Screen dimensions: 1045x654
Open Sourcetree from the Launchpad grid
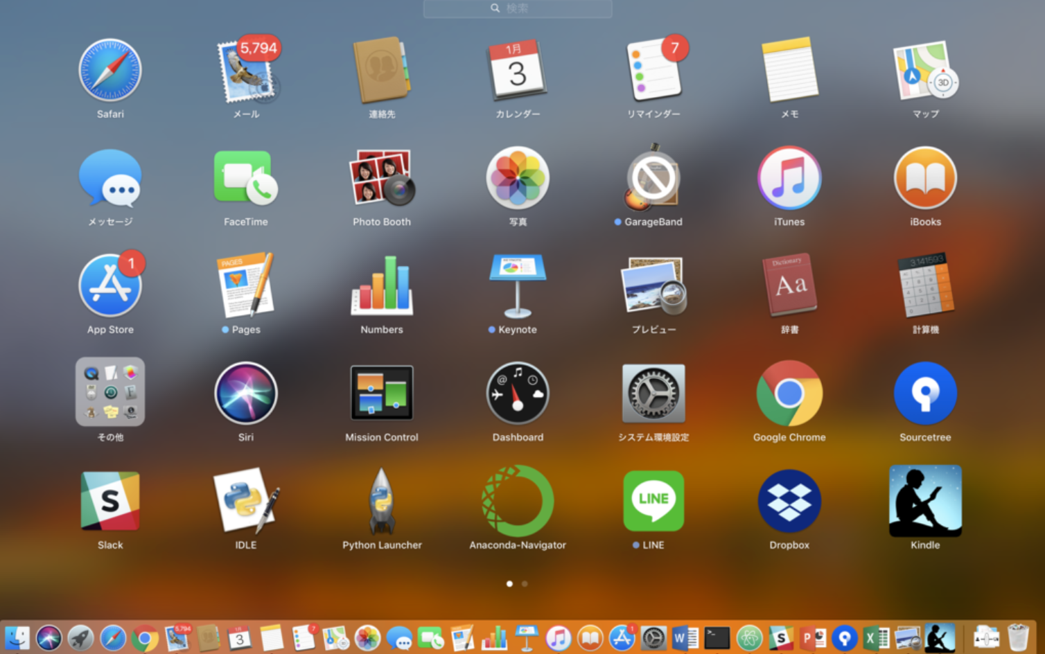[925, 393]
